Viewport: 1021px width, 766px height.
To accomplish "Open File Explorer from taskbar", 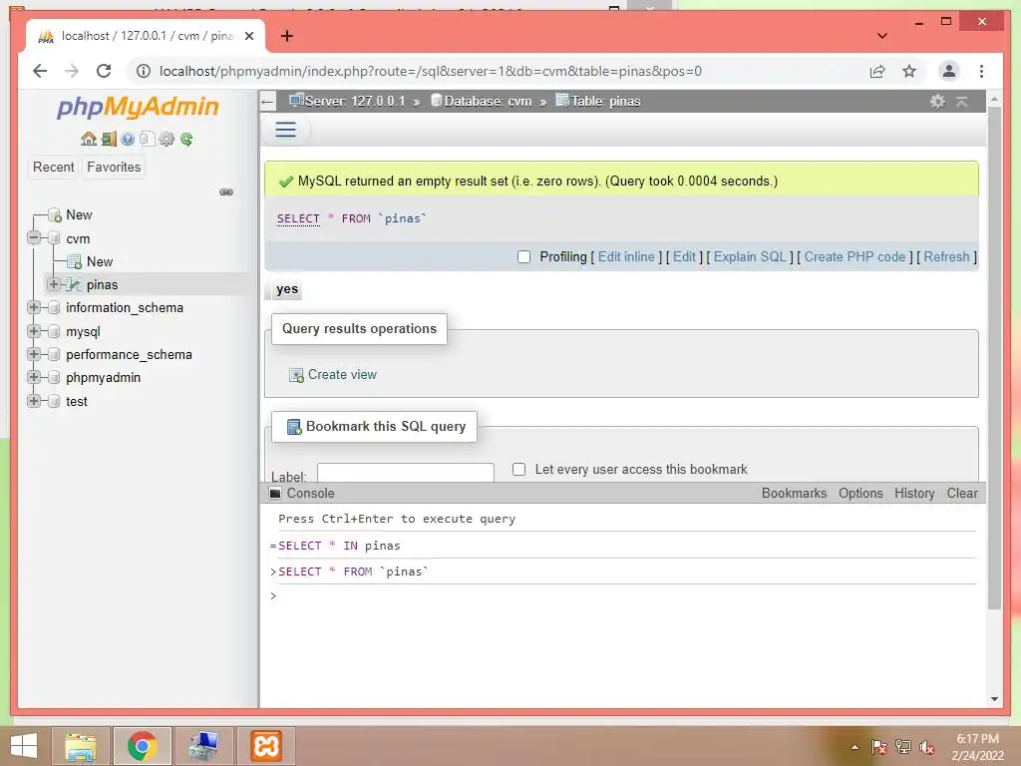I will (81, 746).
